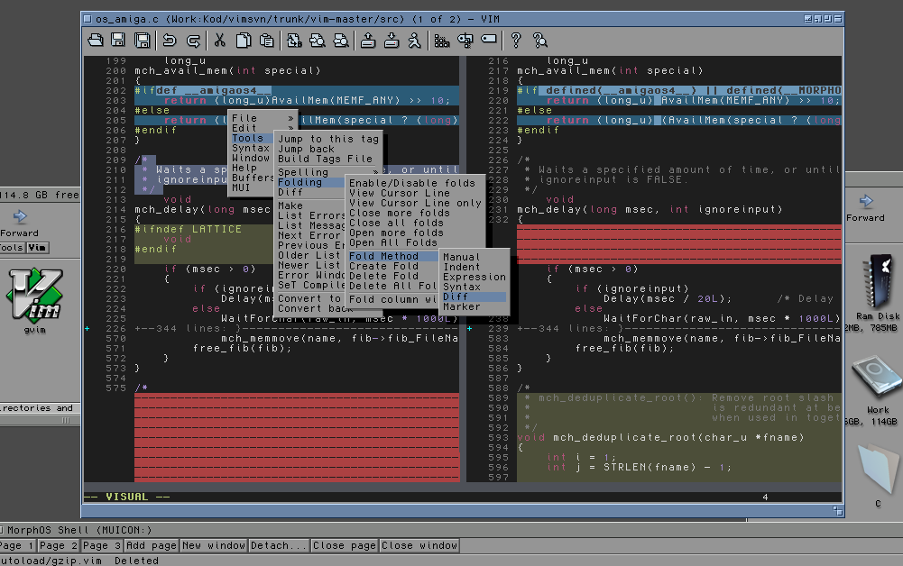Viewport: 903px width, 566px height.
Task: Click the Open file toolbar icon
Action: click(95, 40)
